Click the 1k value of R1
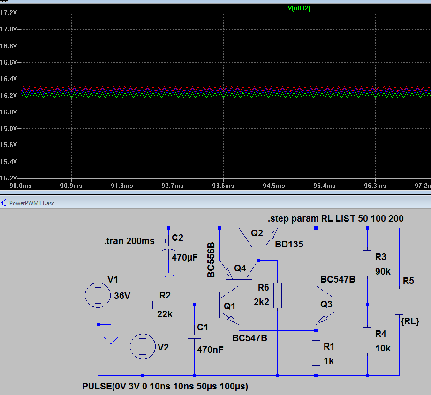Viewport: 431px width, 395px height. tap(329, 361)
